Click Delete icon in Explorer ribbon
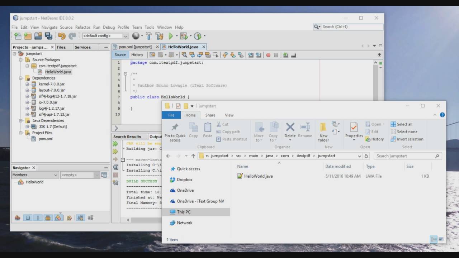 [290, 130]
